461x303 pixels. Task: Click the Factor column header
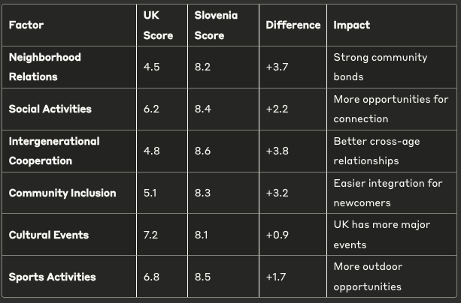tap(26, 25)
